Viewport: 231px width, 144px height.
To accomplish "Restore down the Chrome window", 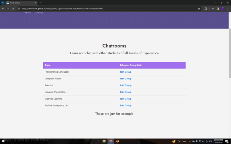I will point(222,3).
